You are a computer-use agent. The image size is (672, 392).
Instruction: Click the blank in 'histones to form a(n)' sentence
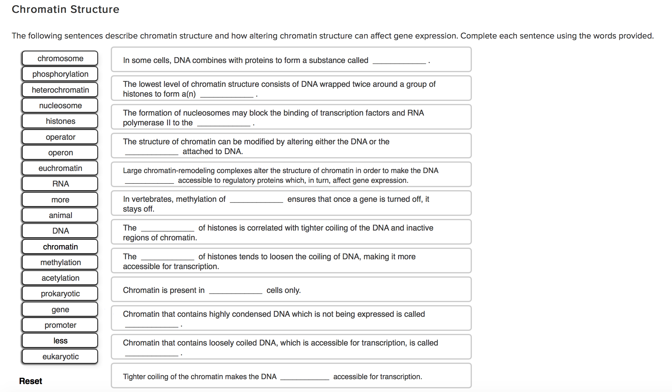pos(226,94)
